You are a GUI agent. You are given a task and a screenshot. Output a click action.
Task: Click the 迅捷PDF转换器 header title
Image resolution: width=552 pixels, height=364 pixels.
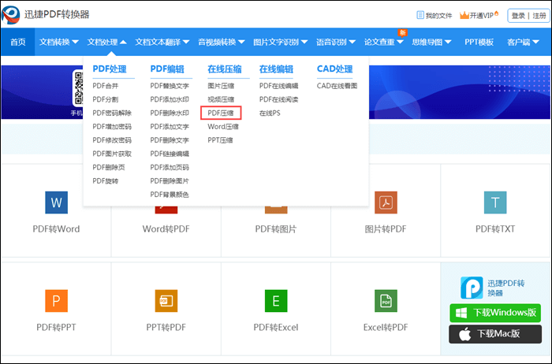point(57,14)
